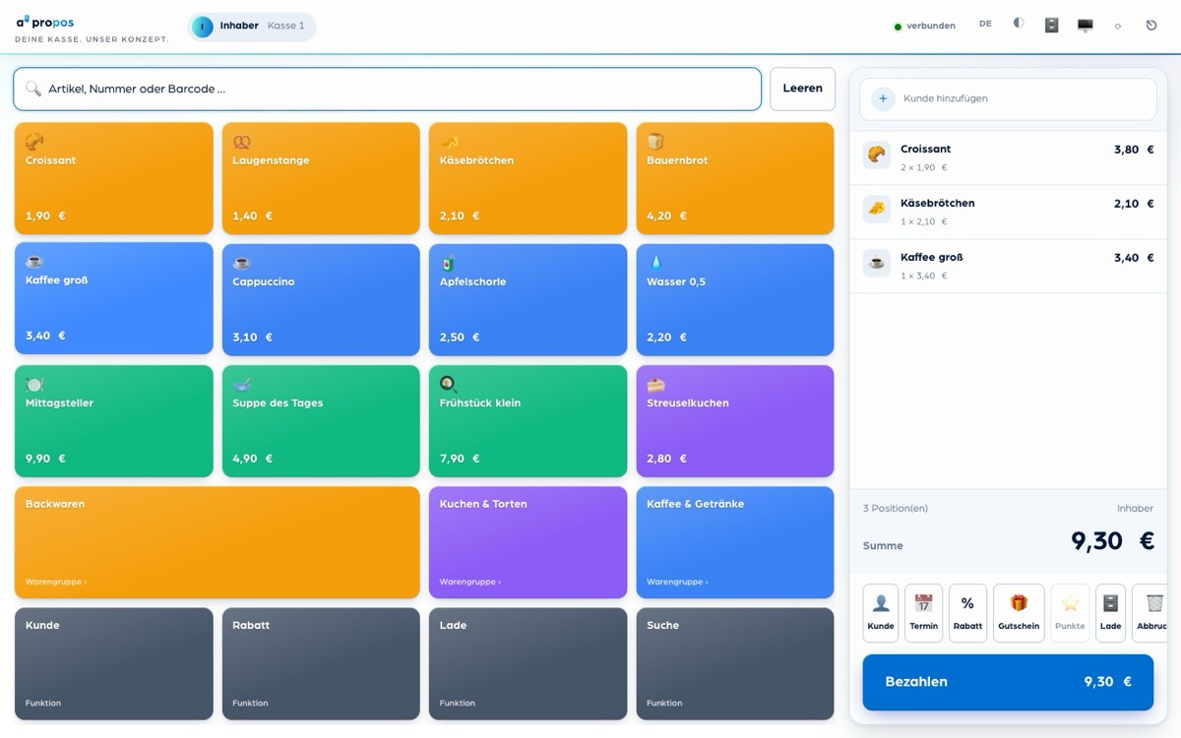Add a Laugenstange to the order
The height and width of the screenshot is (738, 1181).
(321, 178)
